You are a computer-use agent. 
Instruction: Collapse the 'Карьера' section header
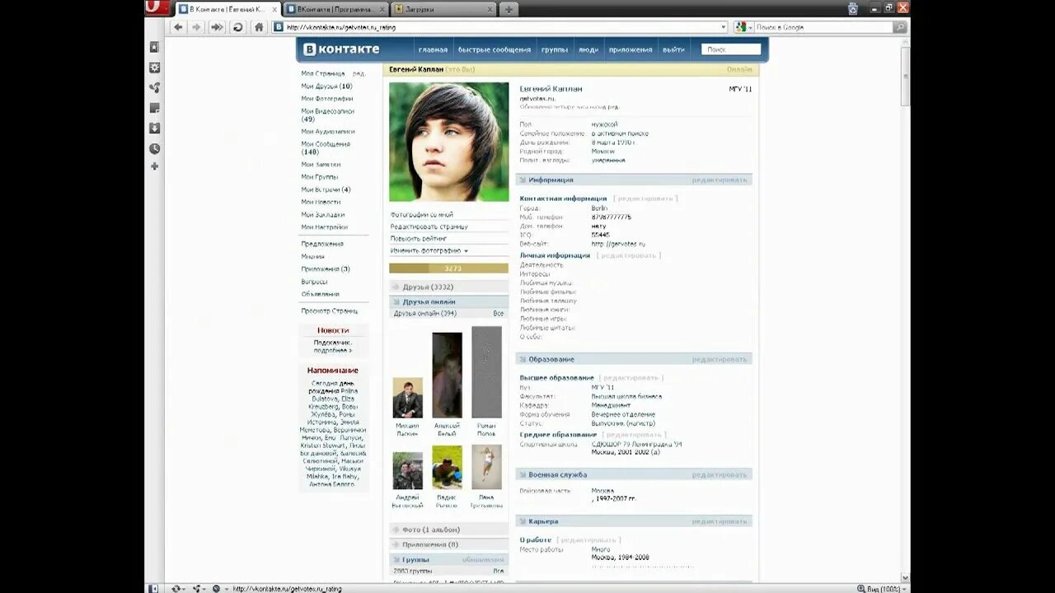coord(633,521)
